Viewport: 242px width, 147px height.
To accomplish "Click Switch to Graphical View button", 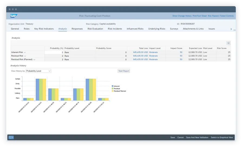I will click(222, 138).
